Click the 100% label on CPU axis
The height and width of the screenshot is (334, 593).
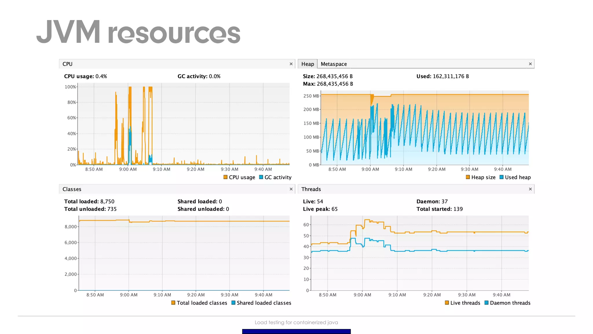click(x=70, y=87)
